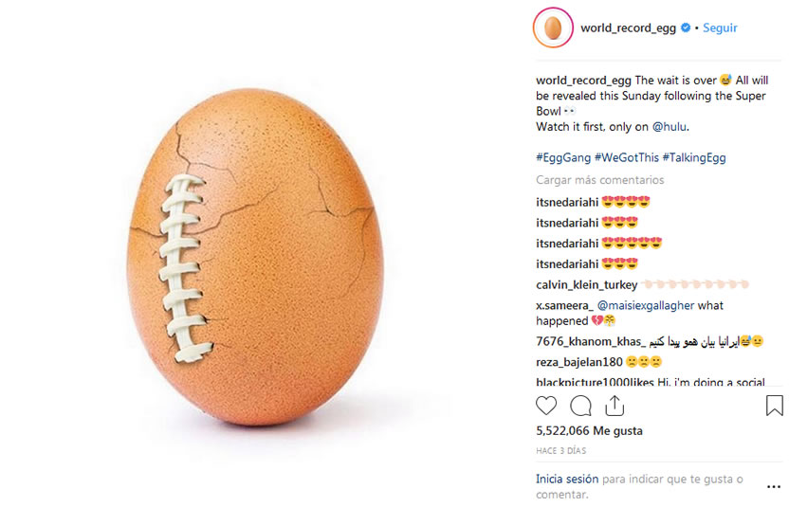Open the #TalkingEgg hashtag
Viewport: 789px width, 507px height.
(x=694, y=157)
